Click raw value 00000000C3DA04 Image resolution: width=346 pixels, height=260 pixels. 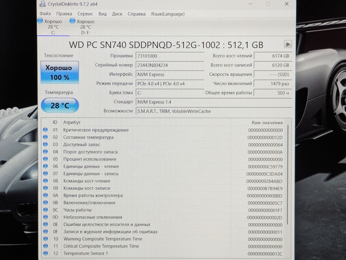coord(265,174)
